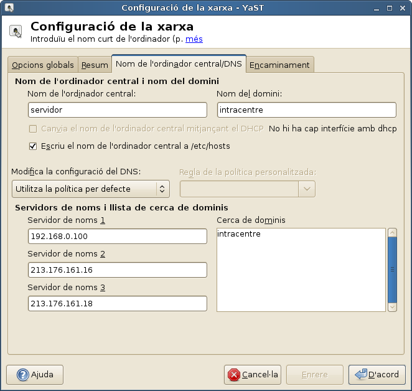412x391 pixels.
Task: Switch to the Encaminament tab
Action: click(279, 65)
